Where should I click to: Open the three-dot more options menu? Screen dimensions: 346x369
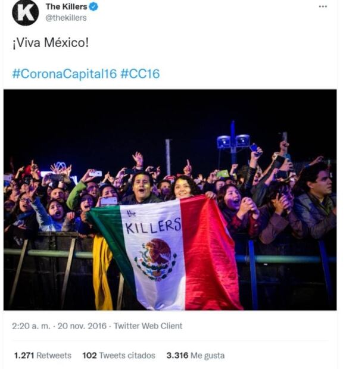point(323,7)
